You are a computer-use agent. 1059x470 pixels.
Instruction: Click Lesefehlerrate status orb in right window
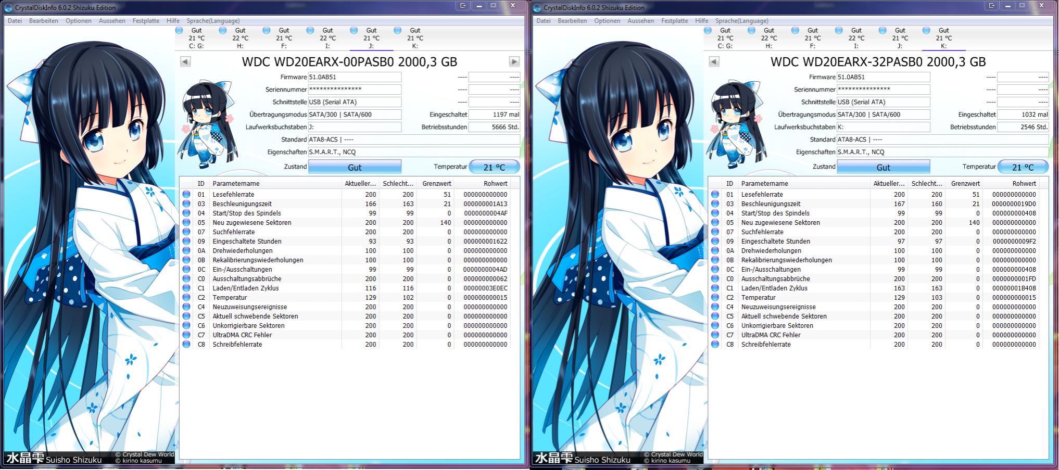click(715, 195)
